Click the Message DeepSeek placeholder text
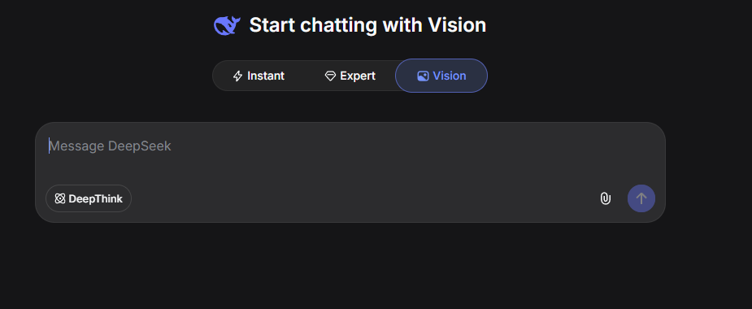The height and width of the screenshot is (309, 752). pyautogui.click(x=111, y=146)
